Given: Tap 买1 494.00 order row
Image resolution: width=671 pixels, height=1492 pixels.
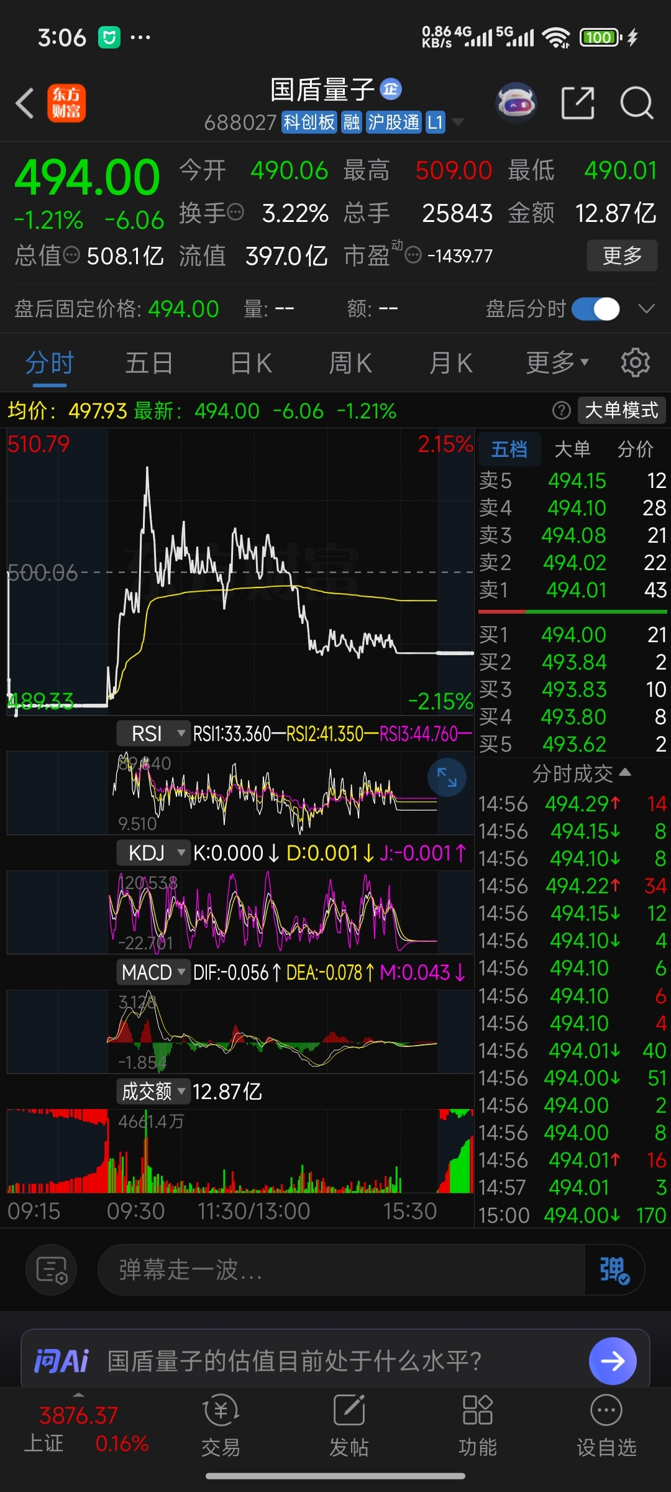Looking at the screenshot, I should click(x=572, y=635).
